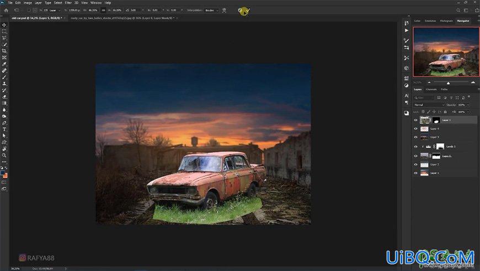Select the Rectangular Marquee tool
The height and width of the screenshot is (271, 480).
coord(4,31)
